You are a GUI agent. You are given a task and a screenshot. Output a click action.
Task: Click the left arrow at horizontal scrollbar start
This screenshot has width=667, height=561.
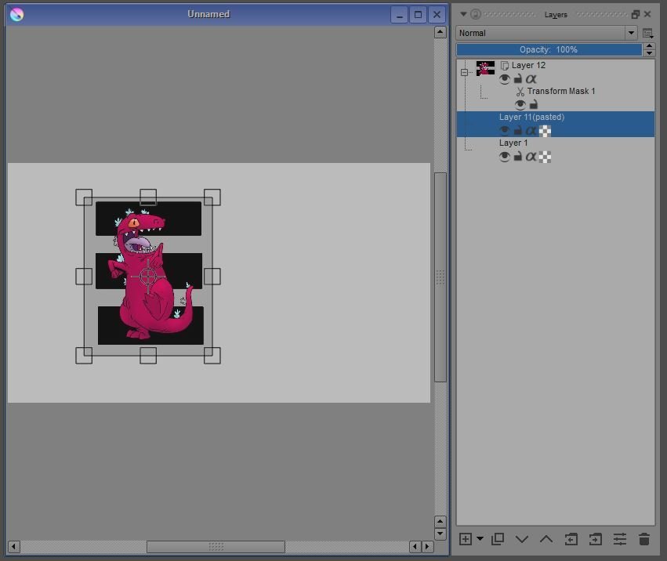[14, 547]
